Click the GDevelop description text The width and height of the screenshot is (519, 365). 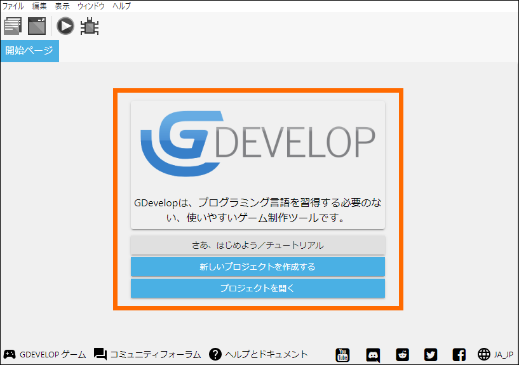258,210
